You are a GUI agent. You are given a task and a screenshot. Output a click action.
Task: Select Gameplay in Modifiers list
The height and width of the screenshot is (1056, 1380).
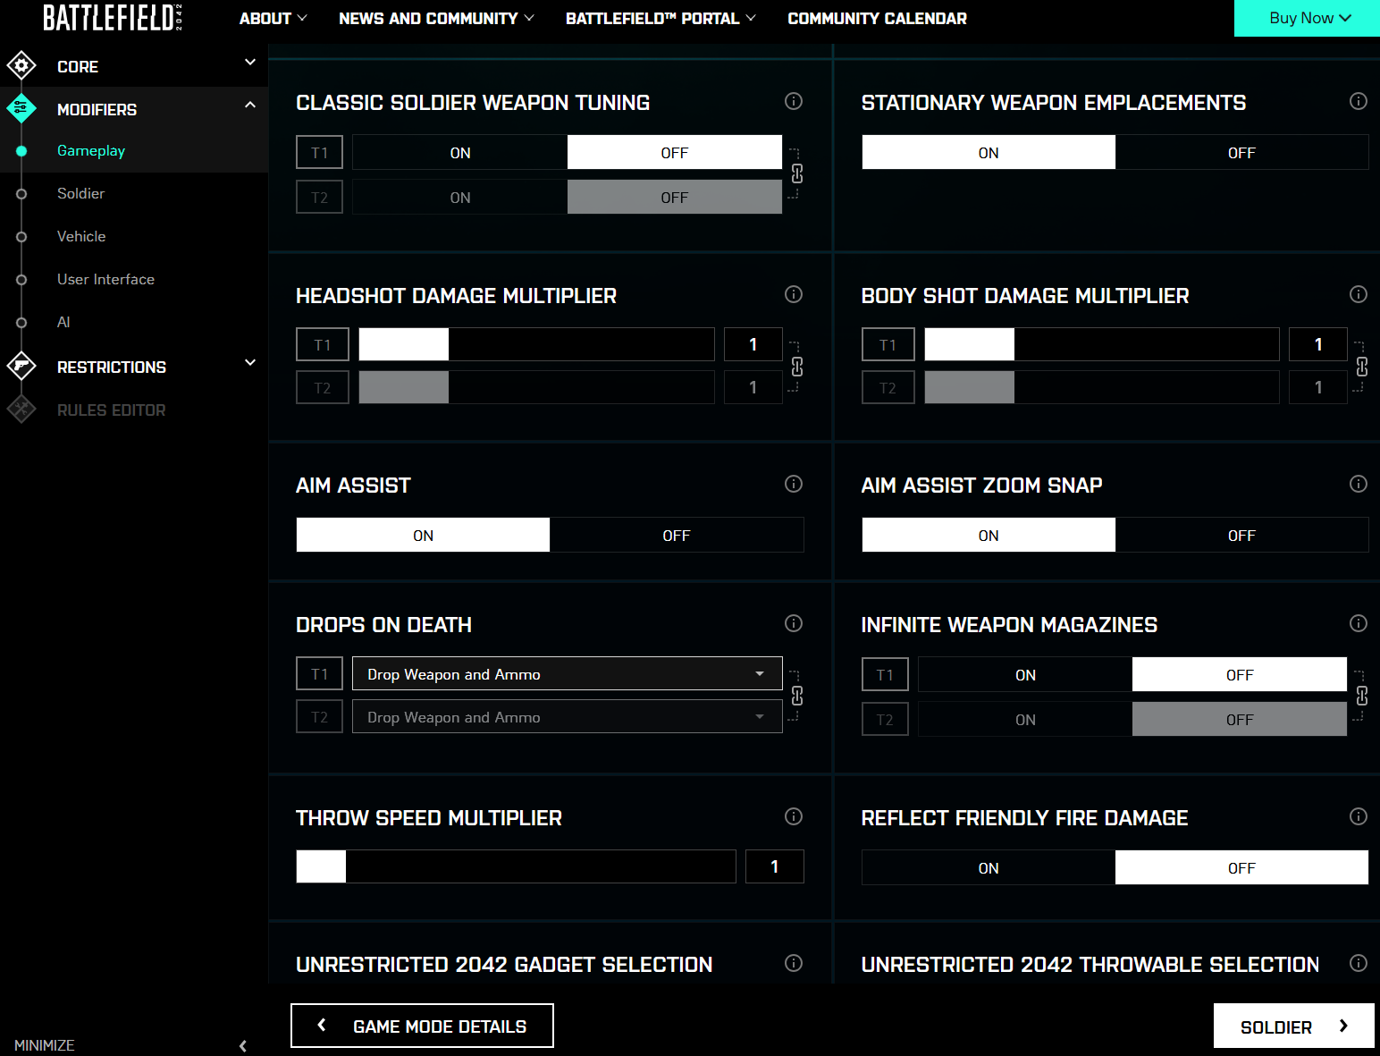click(91, 150)
